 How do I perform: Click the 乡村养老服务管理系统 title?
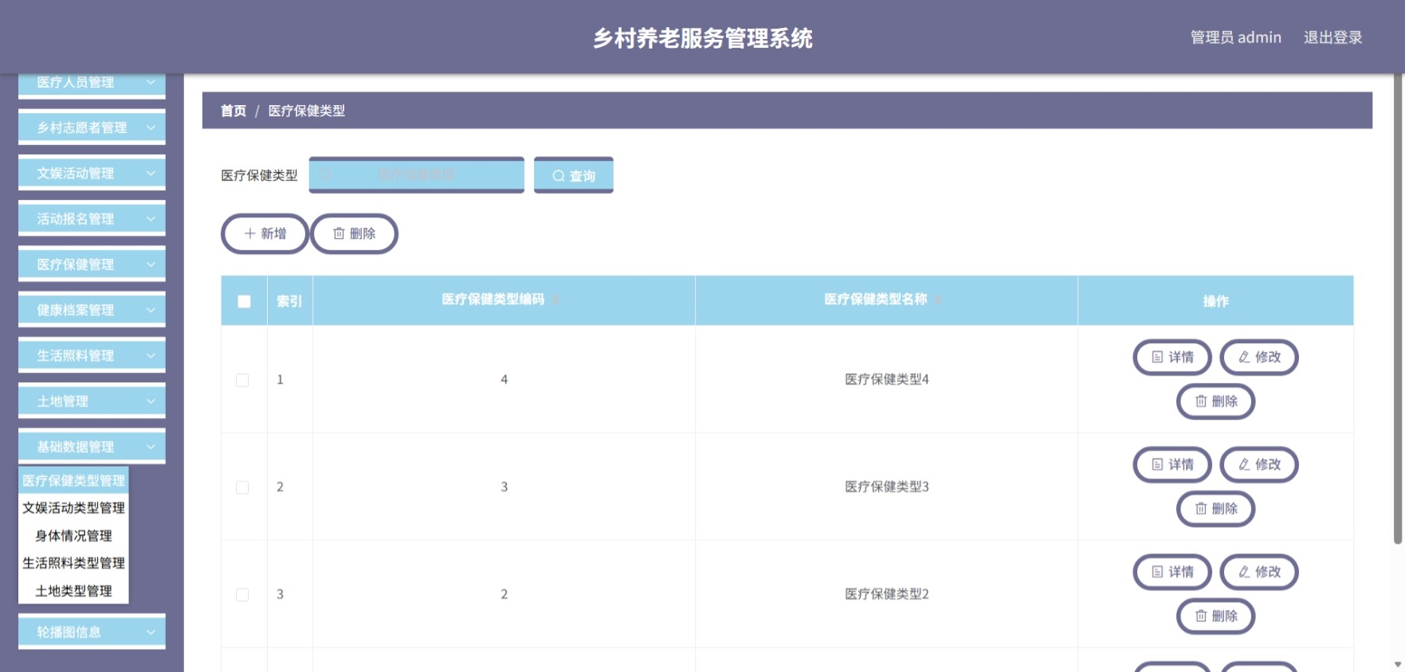[702, 38]
